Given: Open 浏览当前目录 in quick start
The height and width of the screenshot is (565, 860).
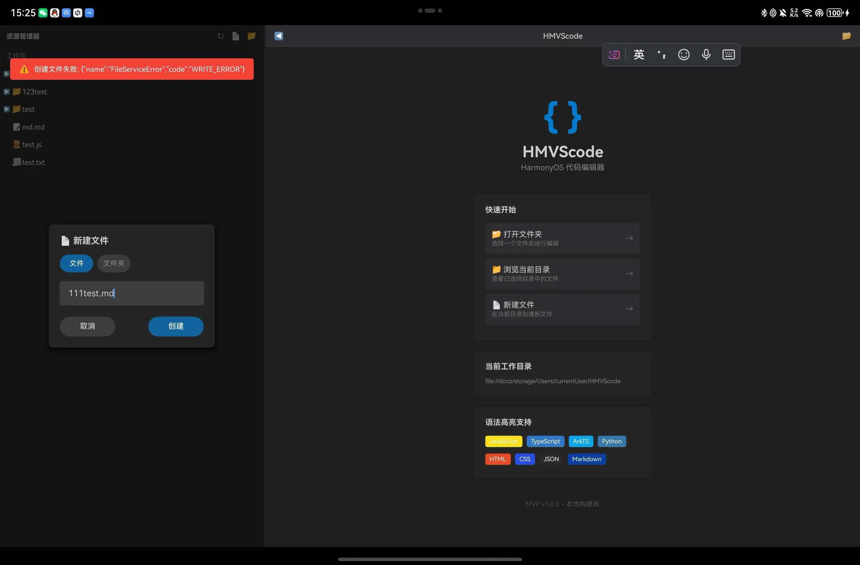Looking at the screenshot, I should click(x=562, y=274).
